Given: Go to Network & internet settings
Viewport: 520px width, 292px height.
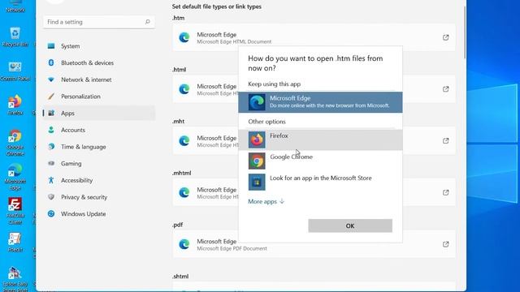Looking at the screenshot, I should click(x=99, y=79).
